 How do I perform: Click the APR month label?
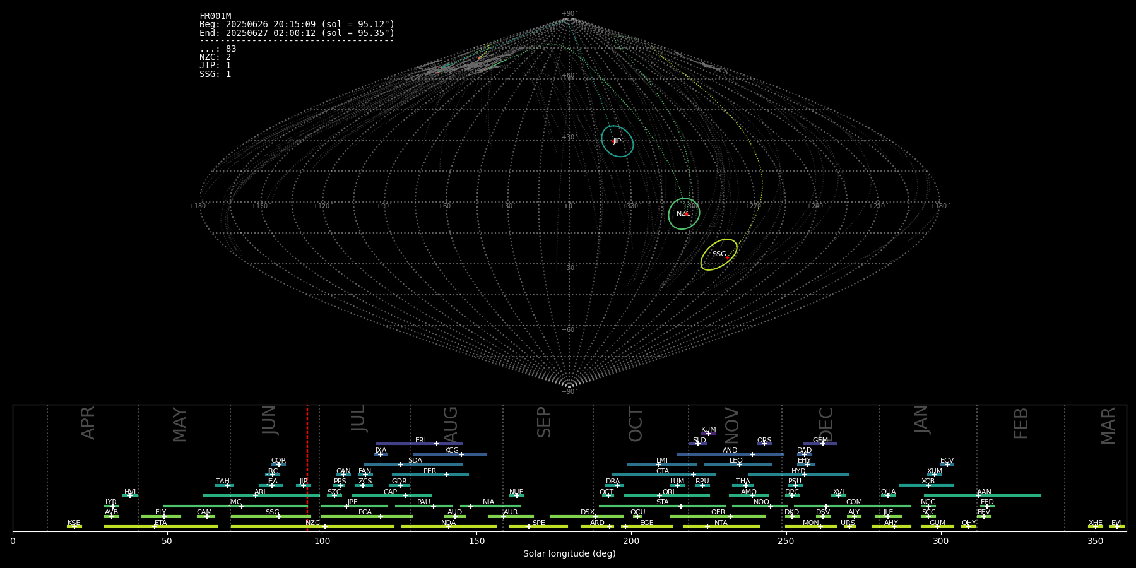tap(88, 422)
